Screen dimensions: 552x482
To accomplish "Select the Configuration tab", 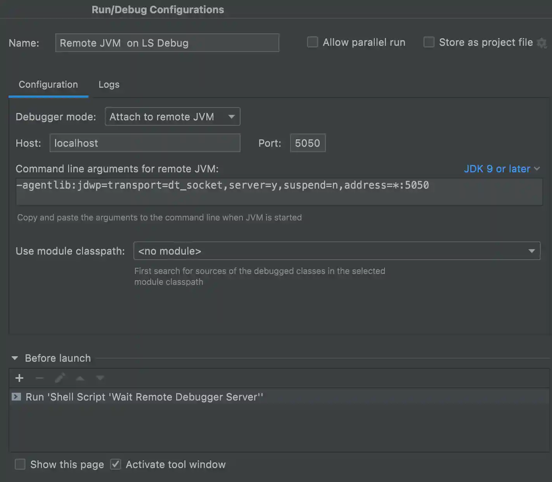I will point(48,84).
